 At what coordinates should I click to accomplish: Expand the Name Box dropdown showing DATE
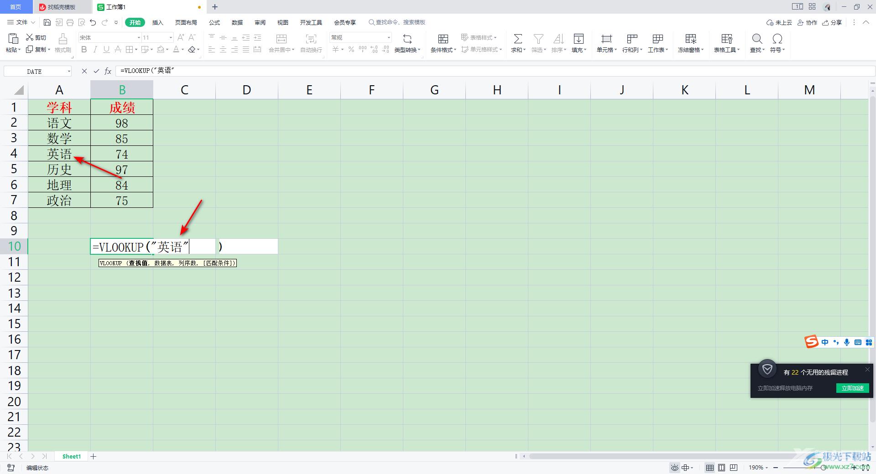click(x=69, y=71)
